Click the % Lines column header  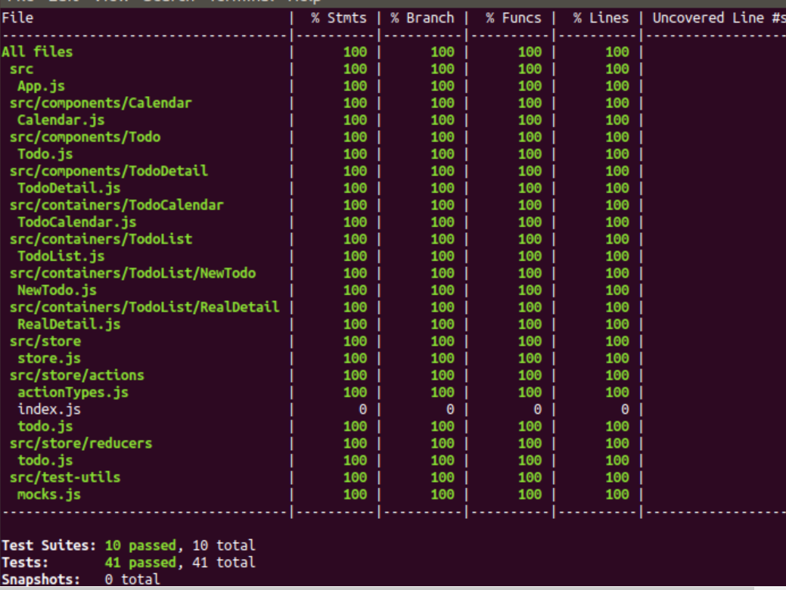[601, 18]
